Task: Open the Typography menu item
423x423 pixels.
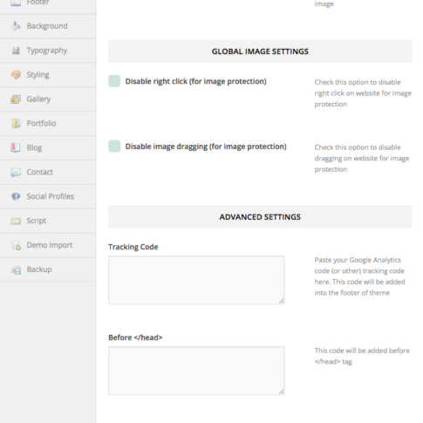Action: [48, 51]
